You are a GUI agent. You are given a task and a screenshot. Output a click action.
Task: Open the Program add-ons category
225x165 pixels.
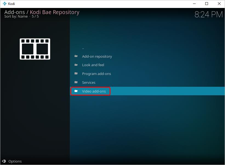(96, 74)
